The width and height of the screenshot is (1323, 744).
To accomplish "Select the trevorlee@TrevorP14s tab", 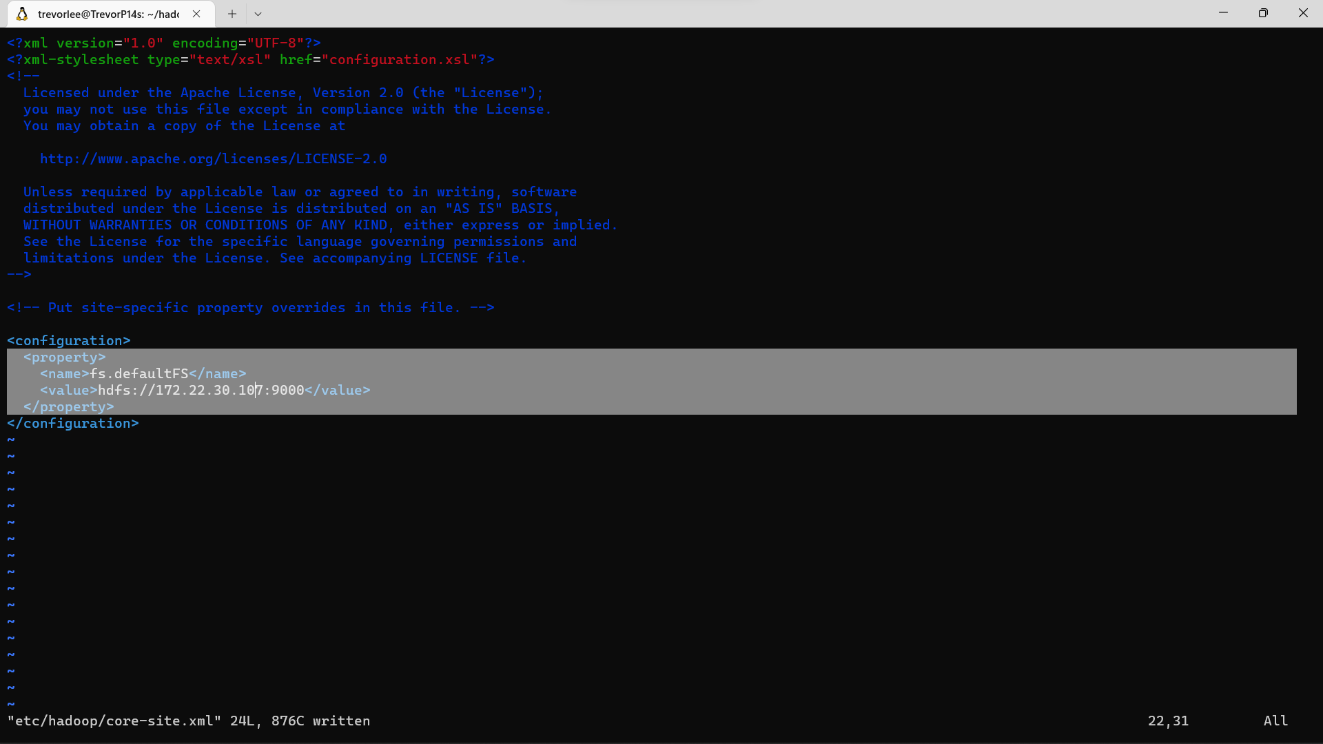I will [110, 13].
